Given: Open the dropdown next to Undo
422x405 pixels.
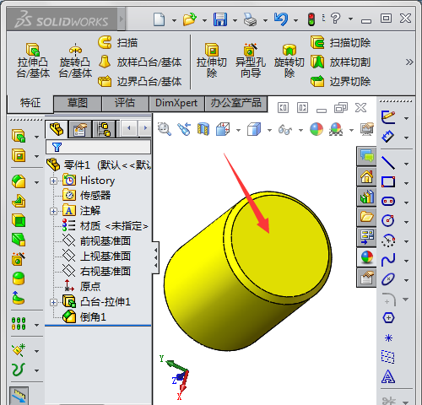Looking at the screenshot, I should tap(295, 20).
